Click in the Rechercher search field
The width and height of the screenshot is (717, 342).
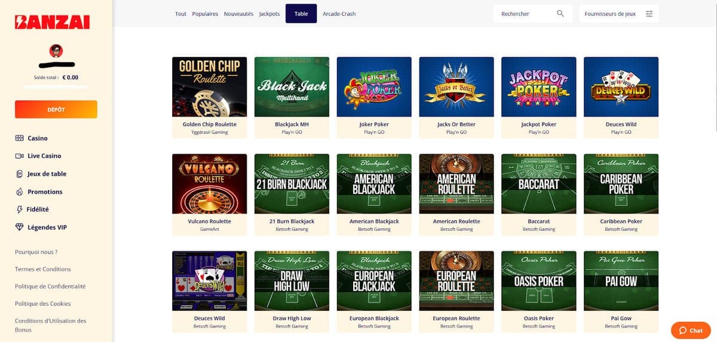[532, 14]
